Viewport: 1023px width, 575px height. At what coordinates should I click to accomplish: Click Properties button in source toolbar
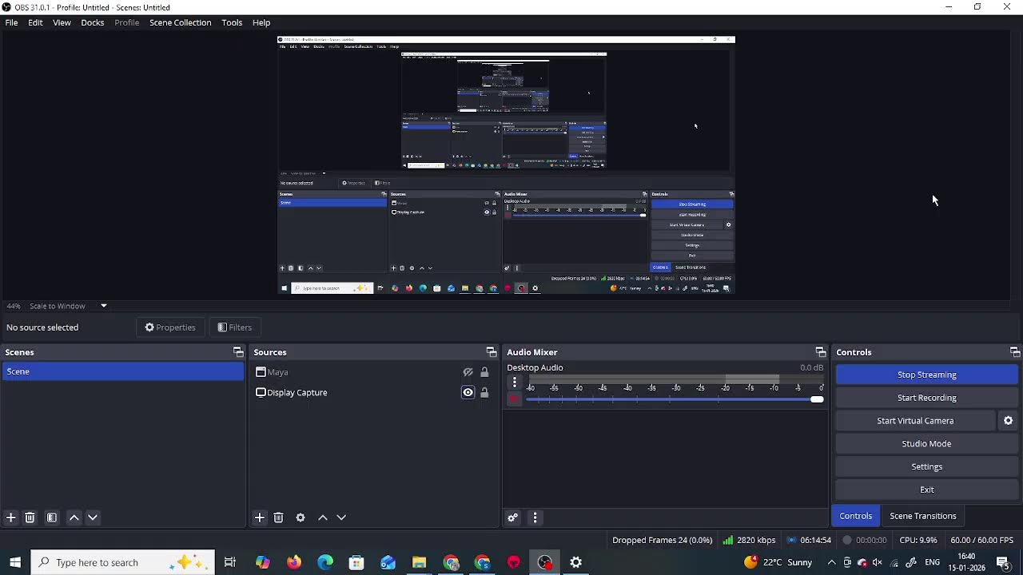click(170, 327)
